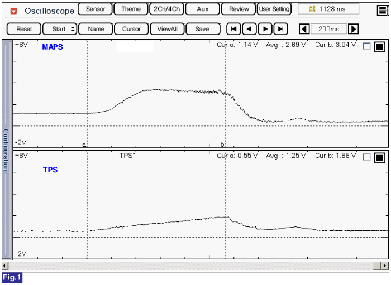This screenshot has width=391, height=285.
Task: Click TPS Cur a: 0.55 V value
Action: [237, 156]
